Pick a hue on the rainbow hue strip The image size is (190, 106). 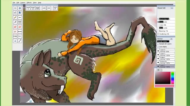tap(173, 78)
